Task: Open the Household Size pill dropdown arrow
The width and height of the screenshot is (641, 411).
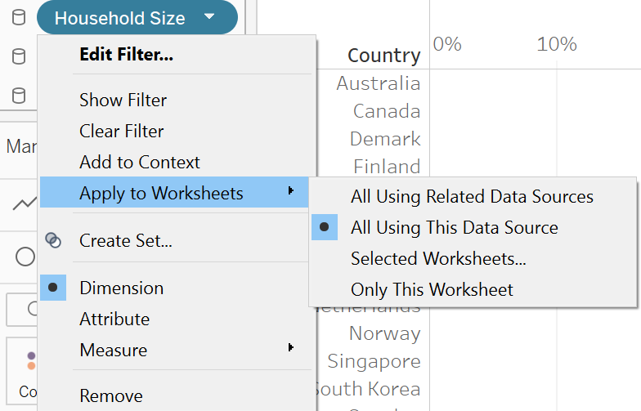Action: [210, 17]
